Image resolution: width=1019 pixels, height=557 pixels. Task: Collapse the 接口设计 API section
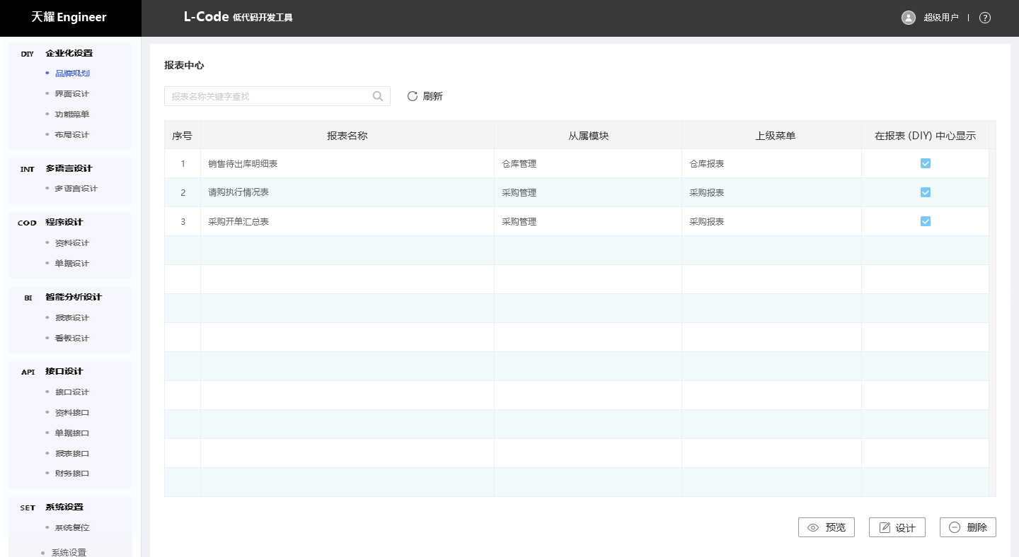point(64,371)
